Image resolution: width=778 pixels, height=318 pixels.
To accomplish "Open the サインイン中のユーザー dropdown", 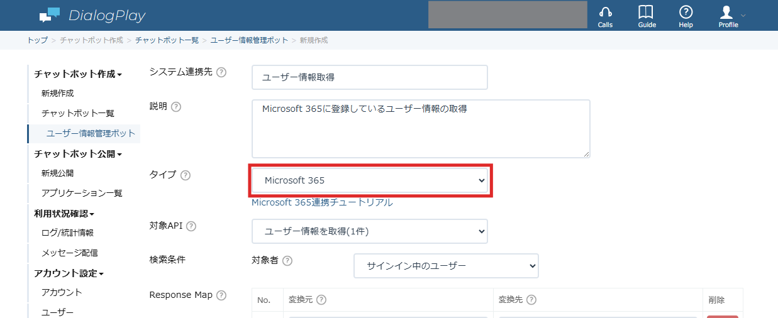I will click(x=446, y=266).
